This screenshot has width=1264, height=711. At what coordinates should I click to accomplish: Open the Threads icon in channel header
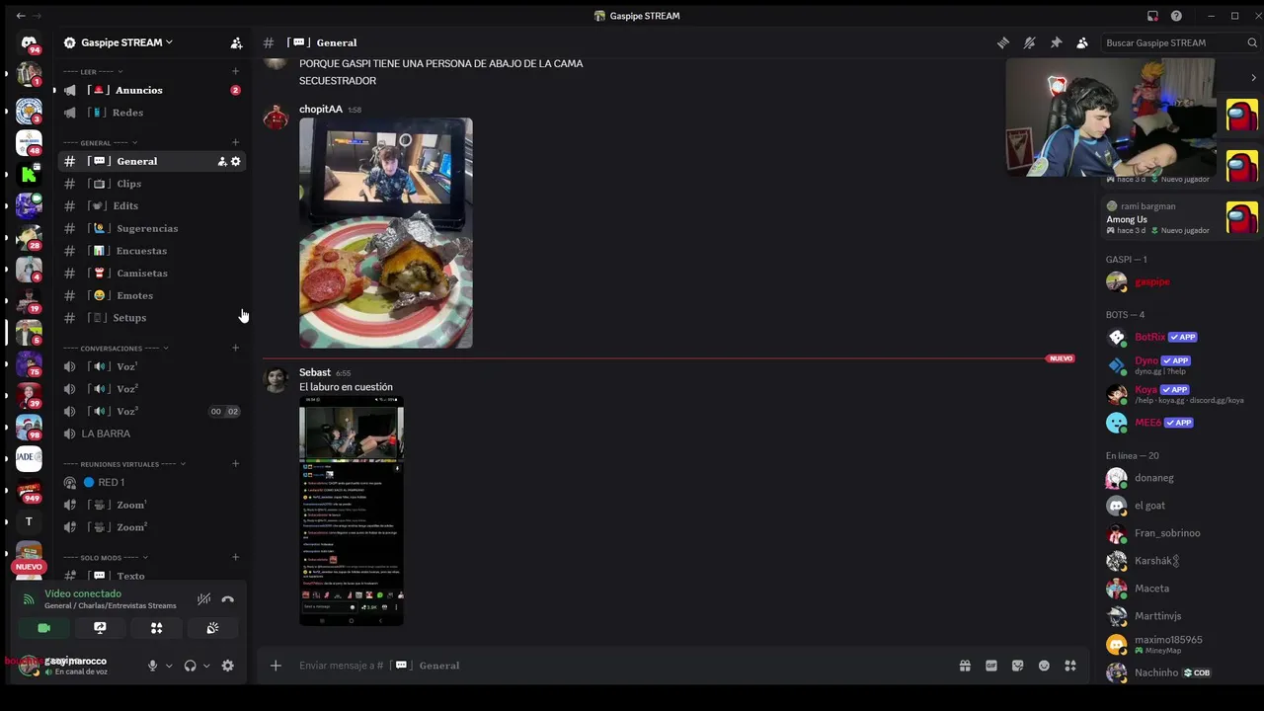tap(1003, 42)
